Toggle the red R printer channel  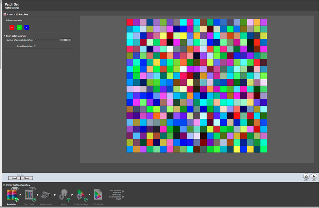(12, 27)
